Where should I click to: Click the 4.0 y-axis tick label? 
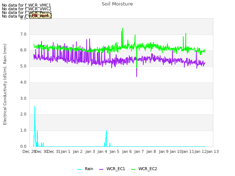23,82
